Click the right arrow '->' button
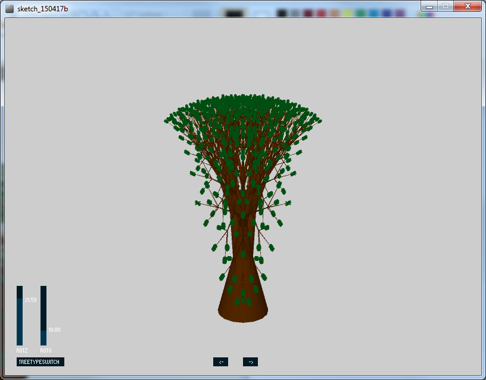 (250, 362)
